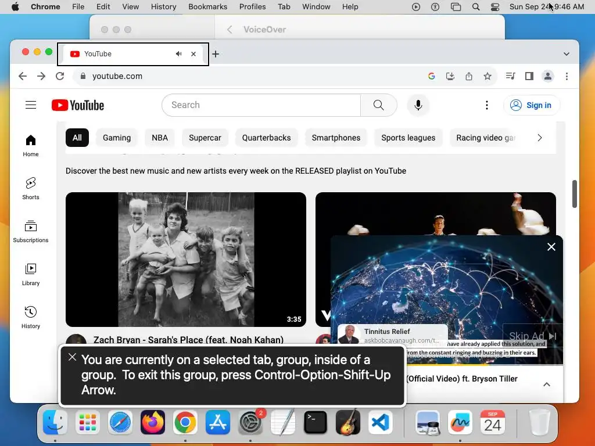Open Shorts in the sidebar
This screenshot has width=595, height=446.
click(x=31, y=189)
